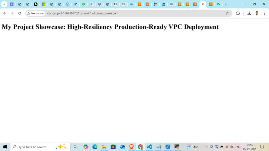Open the Photos app from the taskbar
This screenshot has width=269, height=151.
(x=168, y=147)
